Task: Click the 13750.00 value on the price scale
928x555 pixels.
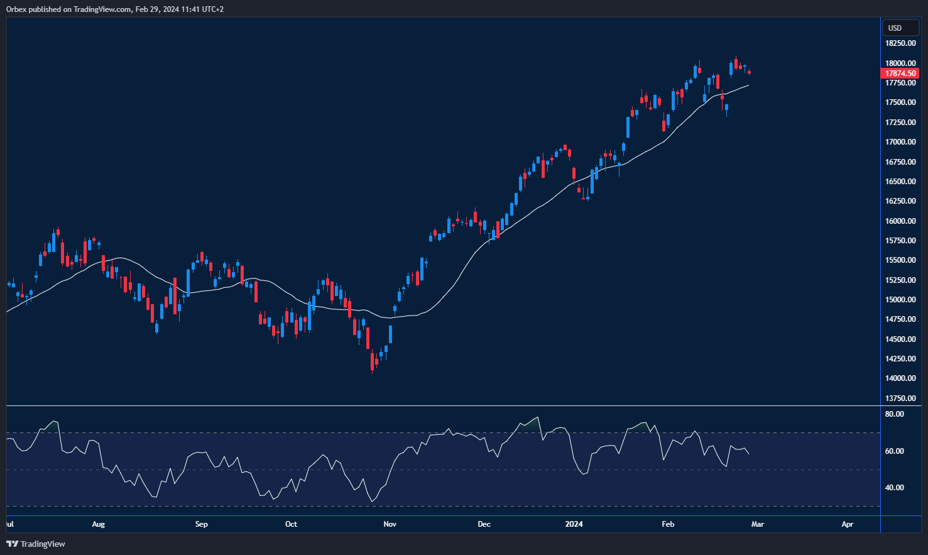Action: 900,398
